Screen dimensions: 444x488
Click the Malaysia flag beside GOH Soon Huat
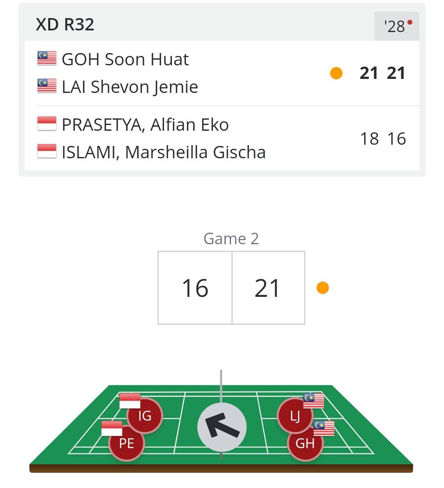tap(47, 58)
